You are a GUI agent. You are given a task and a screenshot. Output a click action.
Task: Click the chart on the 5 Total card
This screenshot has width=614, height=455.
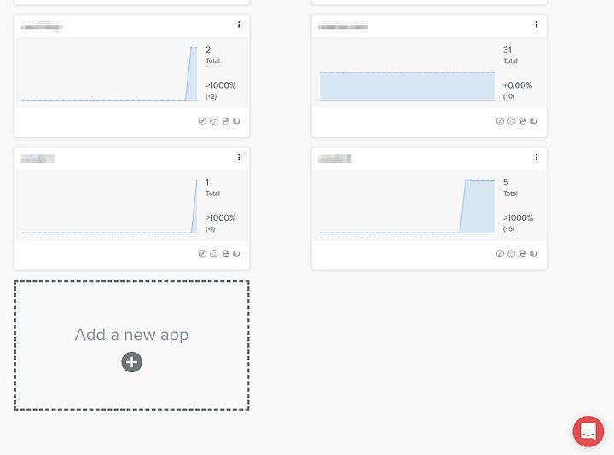tap(408, 206)
